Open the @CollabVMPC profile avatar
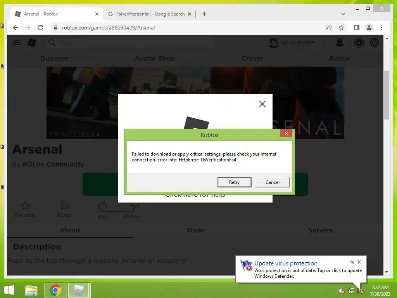The width and height of the screenshot is (397, 298). pos(273,43)
